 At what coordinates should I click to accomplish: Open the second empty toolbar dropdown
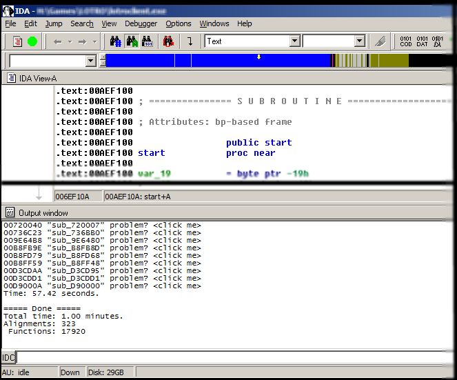pyautogui.click(x=360, y=41)
